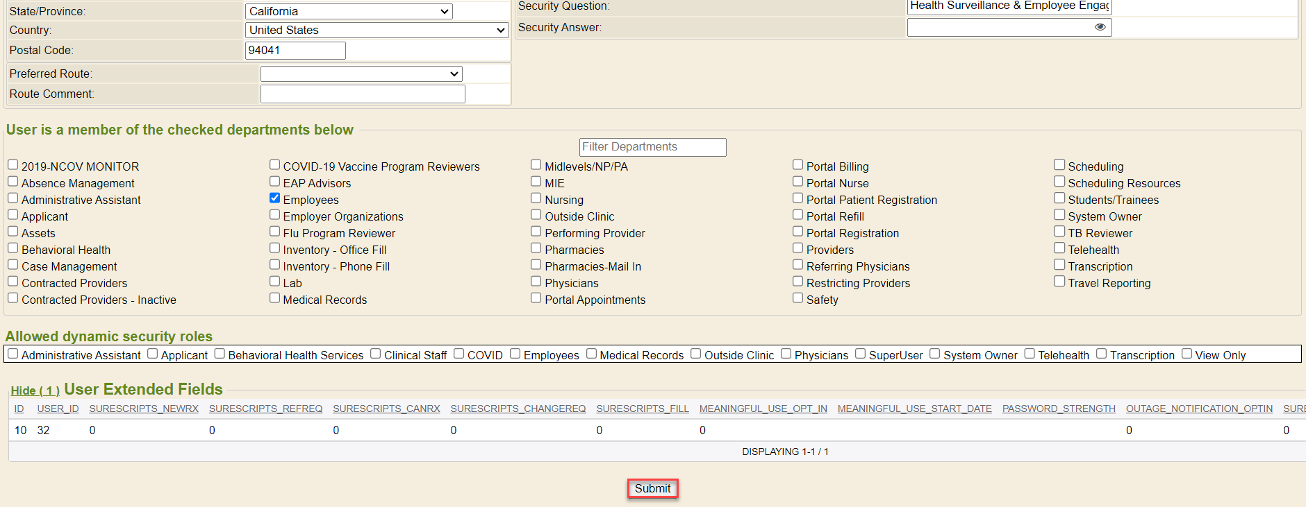Check the Portal Billing department
Viewport: 1306px width, 507px height.
click(x=798, y=165)
